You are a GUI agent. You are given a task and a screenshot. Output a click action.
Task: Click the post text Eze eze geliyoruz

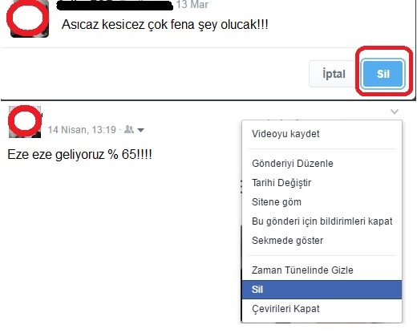point(79,155)
